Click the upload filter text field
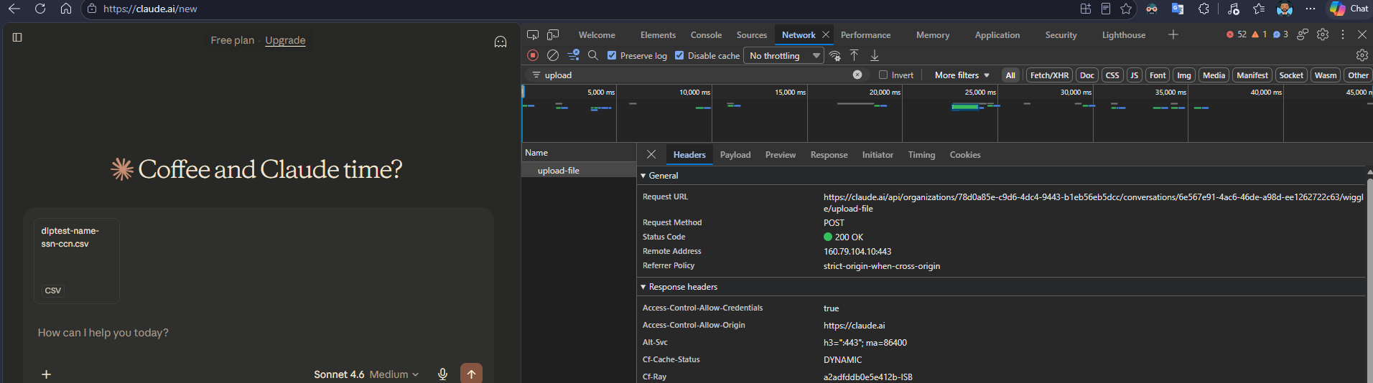The image size is (1373, 383). coord(697,75)
